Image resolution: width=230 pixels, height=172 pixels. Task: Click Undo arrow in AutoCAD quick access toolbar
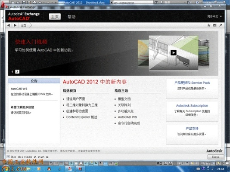(40, 2)
